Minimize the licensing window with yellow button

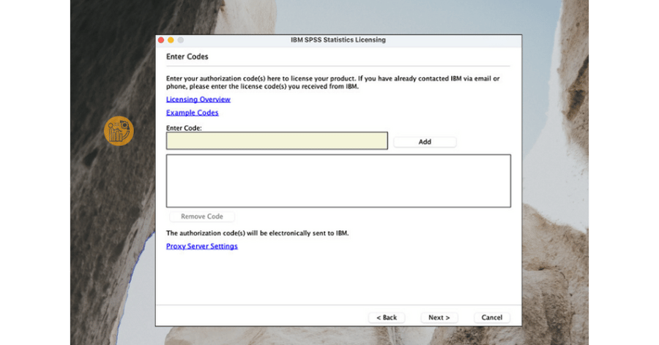point(171,40)
